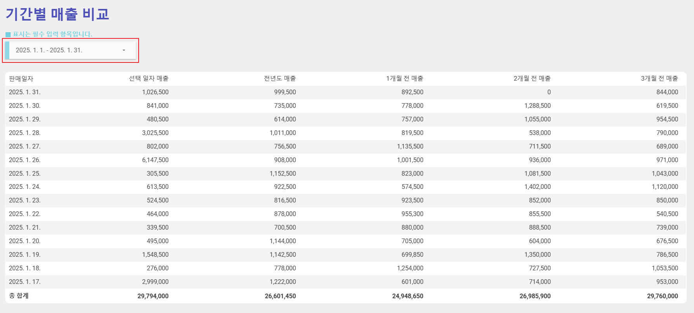Click the 1,350,000 two-months-ago value
The image size is (694, 313).
[537, 255]
